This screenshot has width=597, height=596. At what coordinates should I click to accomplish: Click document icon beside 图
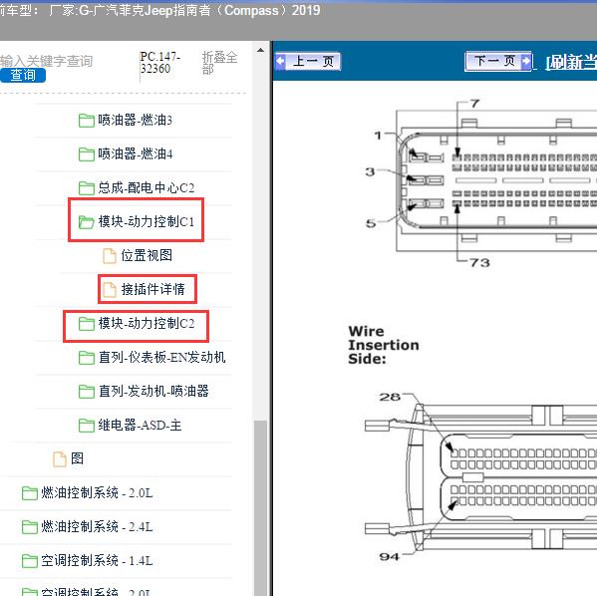tap(60, 458)
